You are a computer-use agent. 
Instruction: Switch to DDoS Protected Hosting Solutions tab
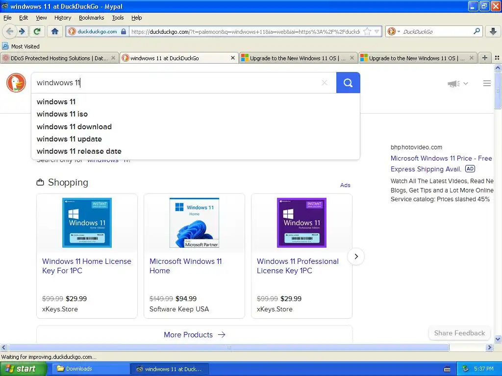59,58
